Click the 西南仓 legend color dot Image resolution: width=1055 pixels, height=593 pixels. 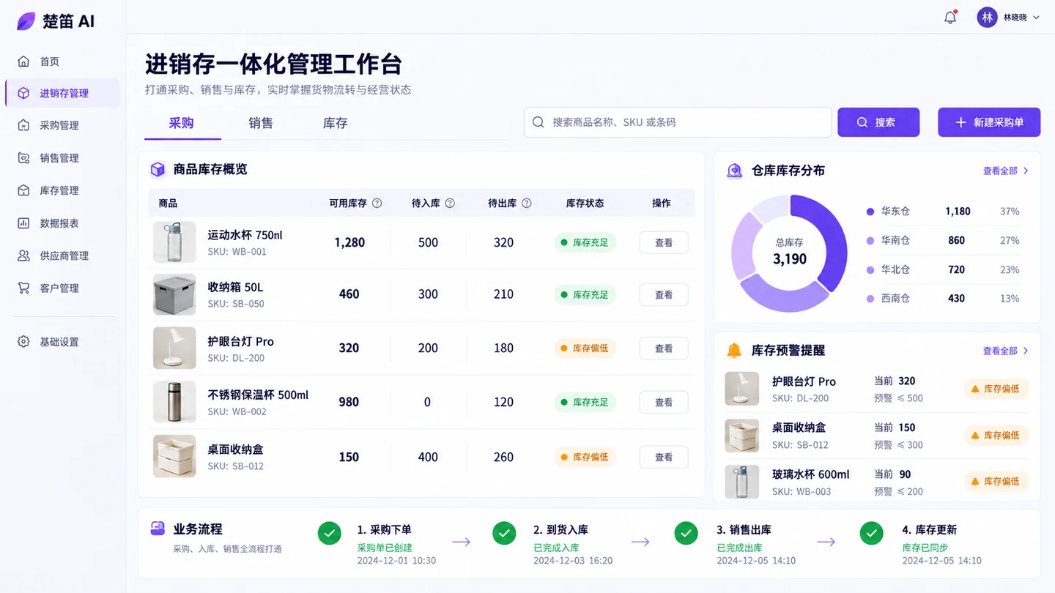[870, 299]
